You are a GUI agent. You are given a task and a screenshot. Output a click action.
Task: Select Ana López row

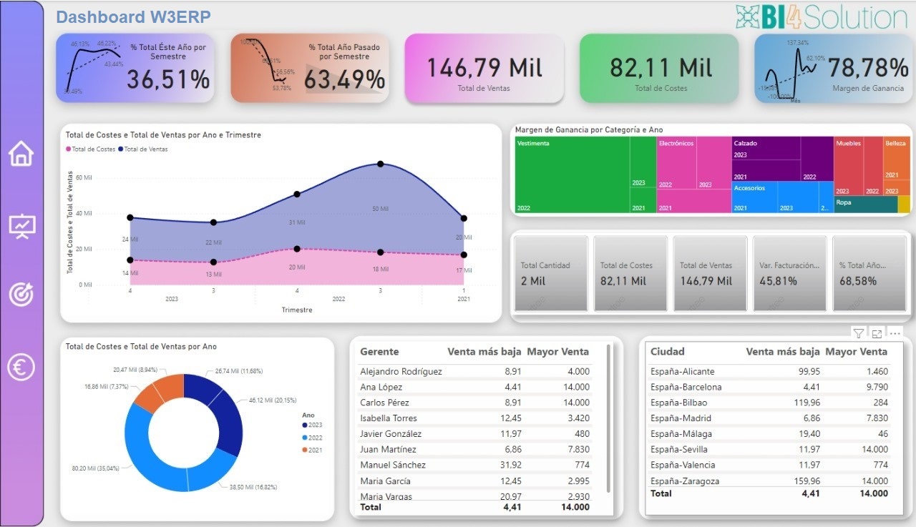475,388
